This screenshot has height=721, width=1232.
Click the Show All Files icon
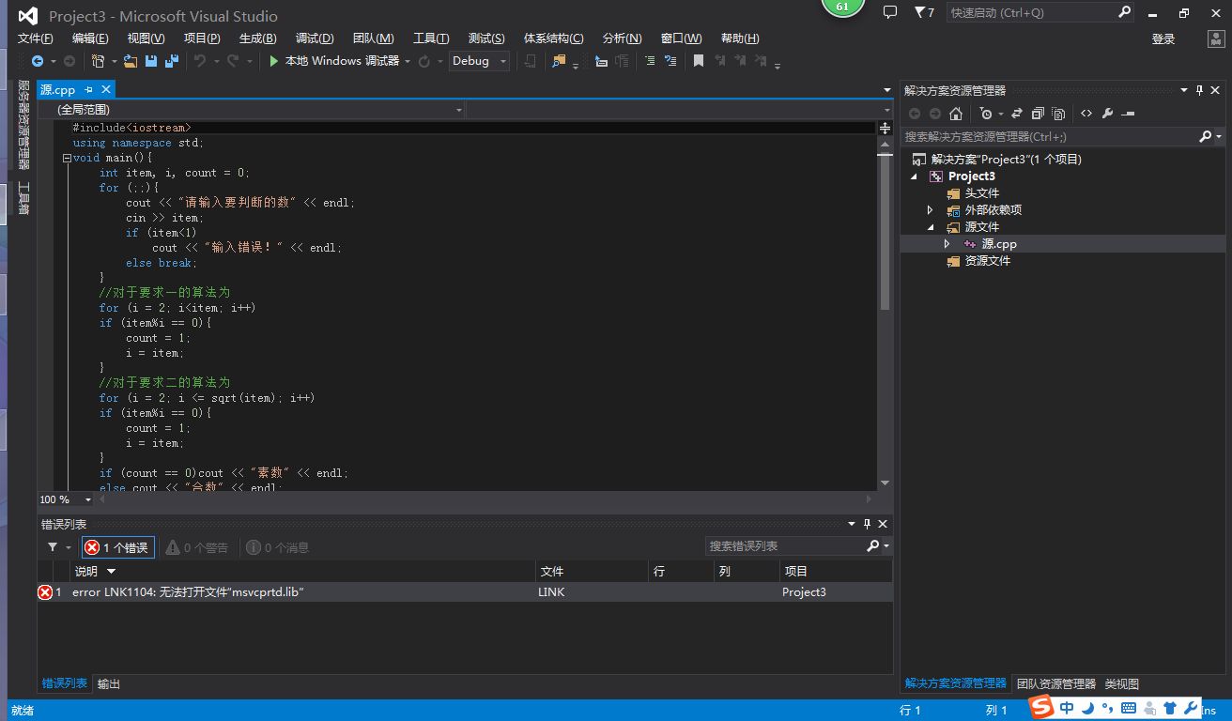(1058, 113)
